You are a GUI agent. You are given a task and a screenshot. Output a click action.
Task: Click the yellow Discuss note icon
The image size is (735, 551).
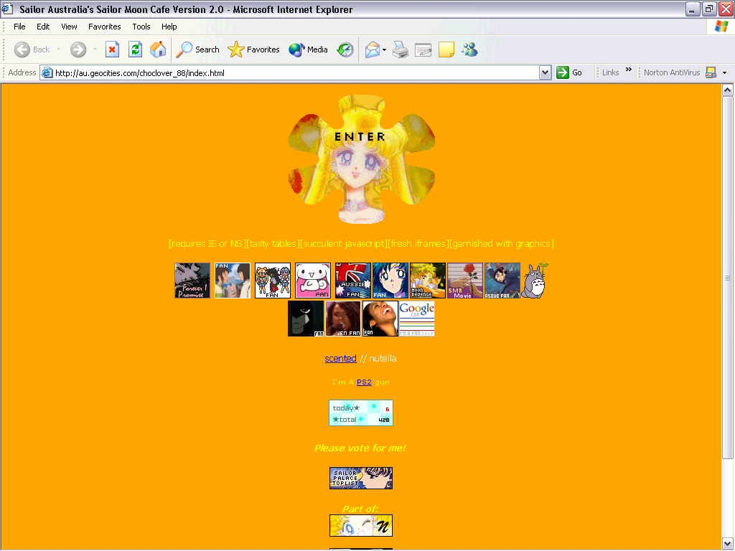[446, 50]
